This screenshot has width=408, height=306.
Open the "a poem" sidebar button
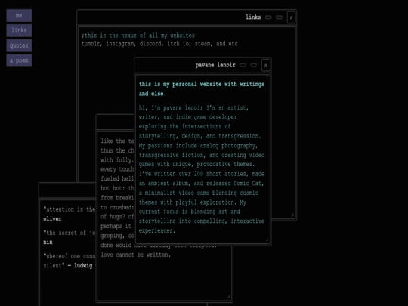19,60
